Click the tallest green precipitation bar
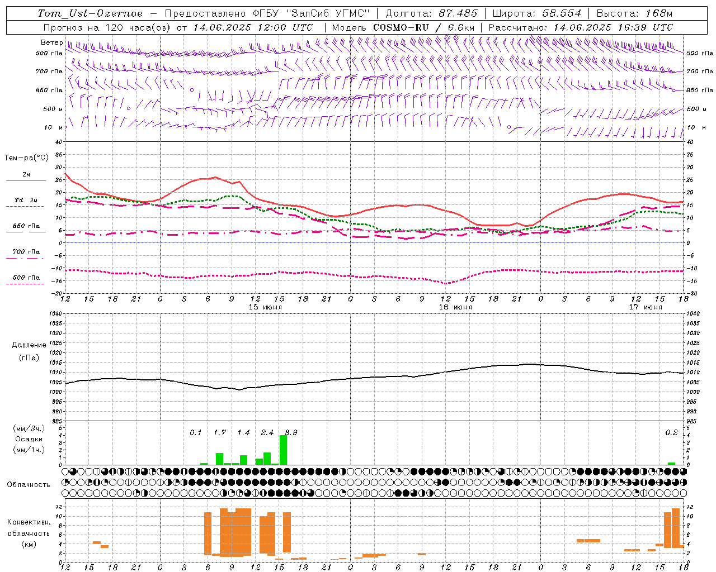This screenshot has width=716, height=572. pos(283,450)
